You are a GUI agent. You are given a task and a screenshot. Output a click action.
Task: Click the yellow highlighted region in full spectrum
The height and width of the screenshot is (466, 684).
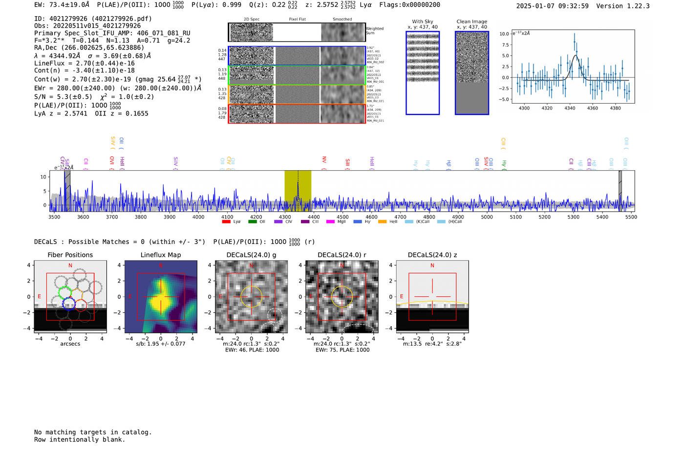click(298, 191)
